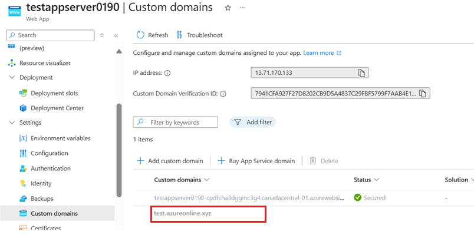Viewport: 474px width, 238px height.
Task: Go to Deployment Center
Action: [x=57, y=108]
